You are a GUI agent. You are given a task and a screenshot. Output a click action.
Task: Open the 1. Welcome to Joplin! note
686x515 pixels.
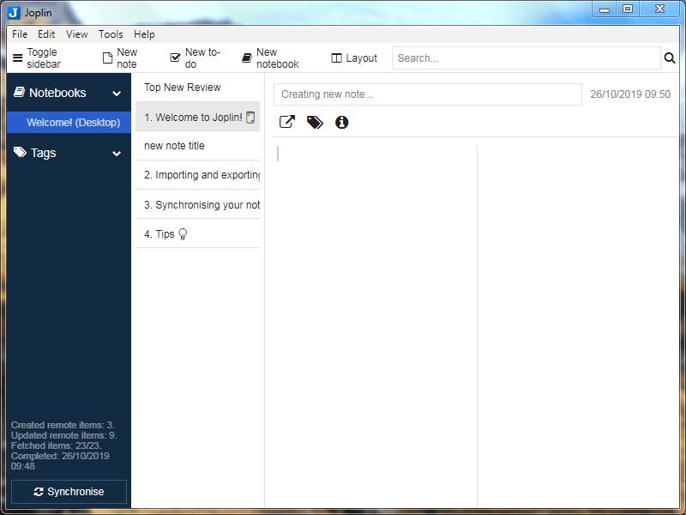click(197, 117)
